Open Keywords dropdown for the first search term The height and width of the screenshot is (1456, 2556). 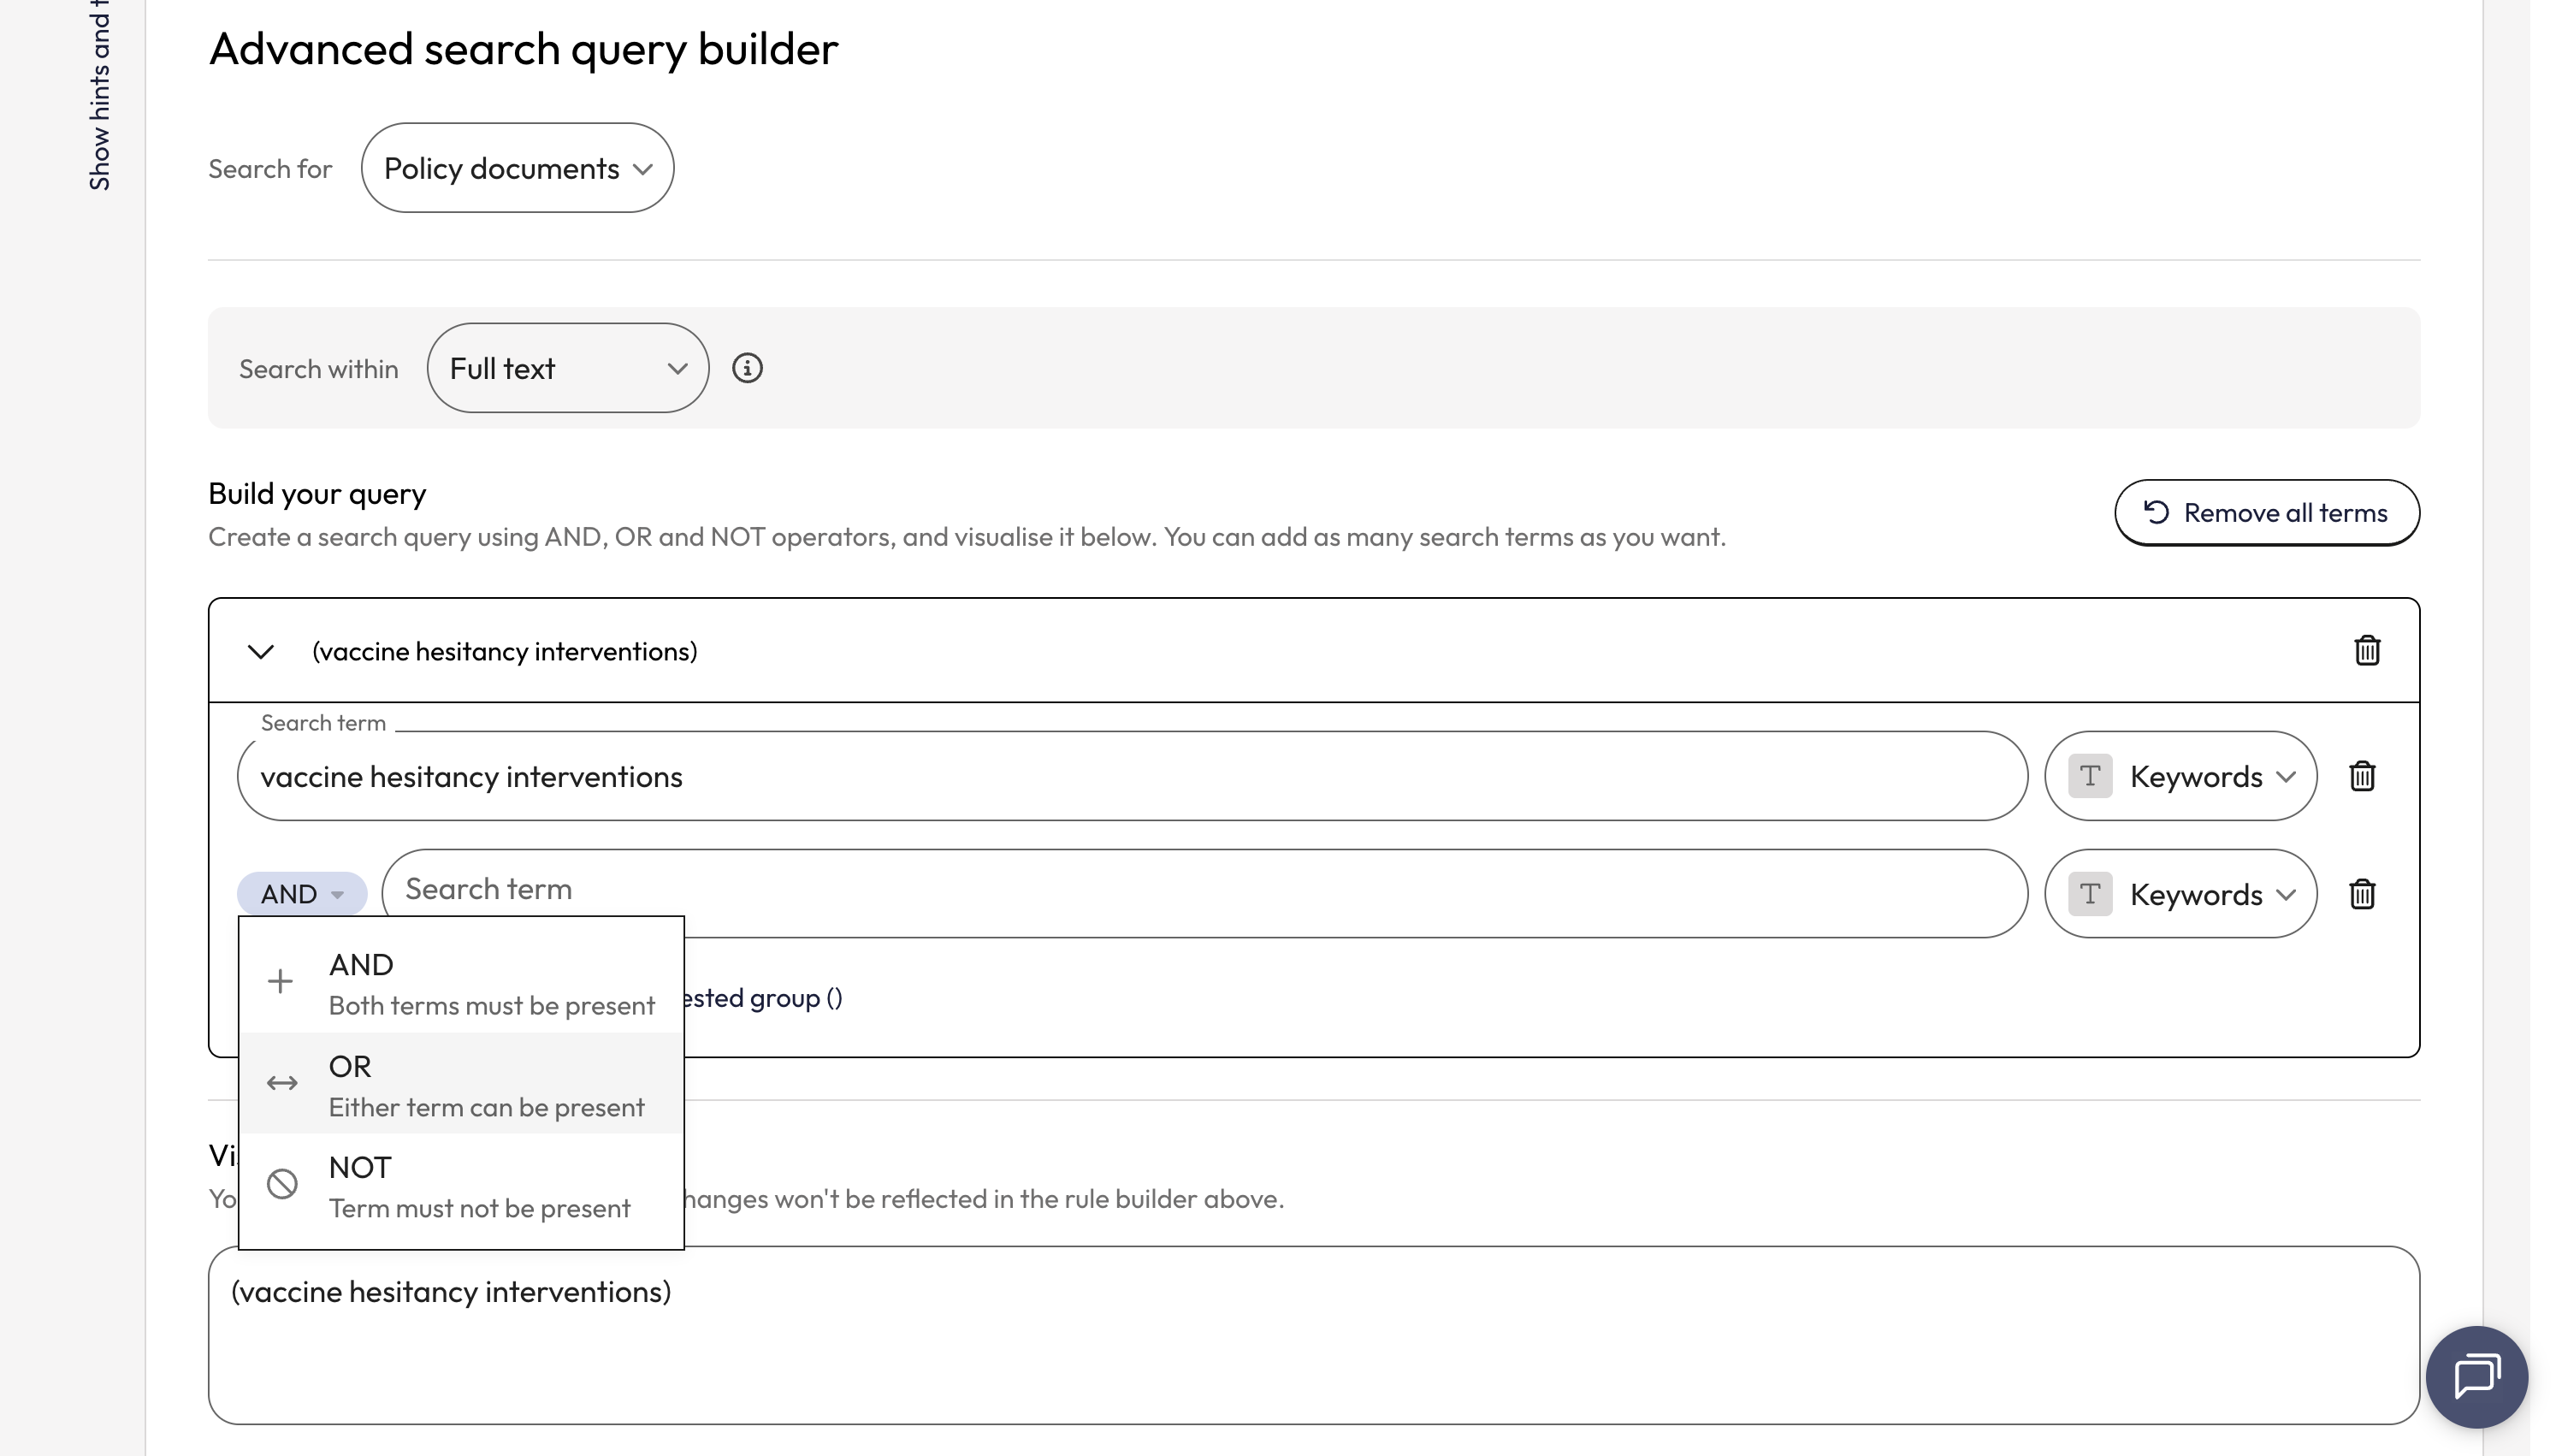click(2180, 776)
